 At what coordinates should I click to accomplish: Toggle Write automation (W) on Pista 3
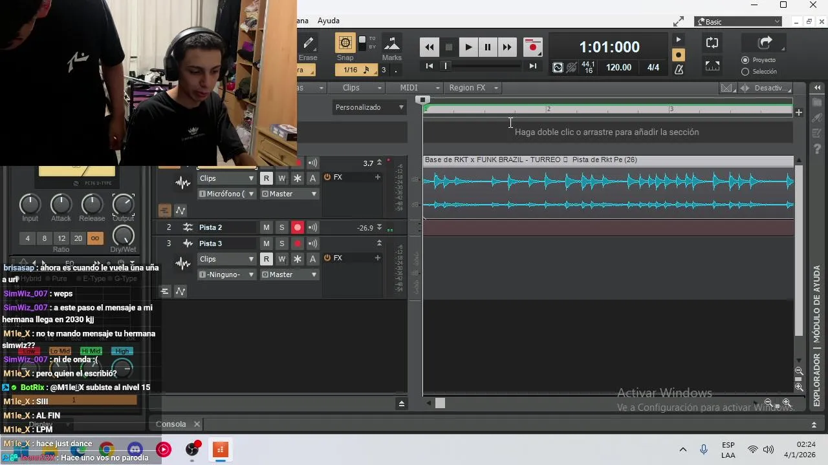(x=281, y=259)
